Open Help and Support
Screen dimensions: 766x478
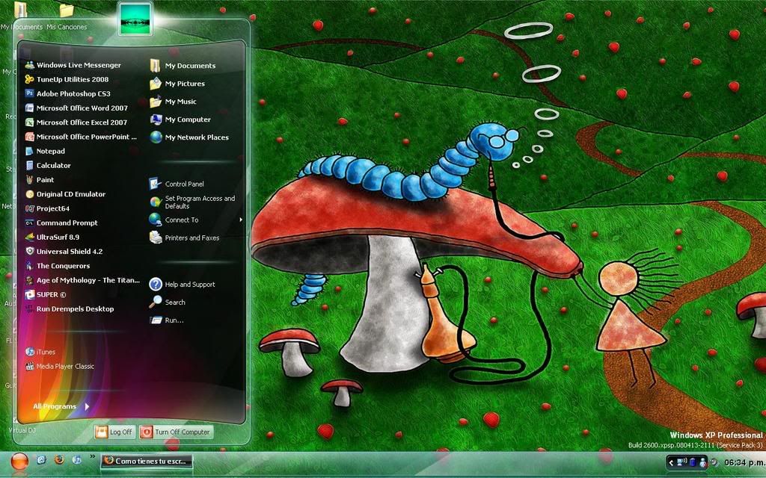tap(183, 285)
